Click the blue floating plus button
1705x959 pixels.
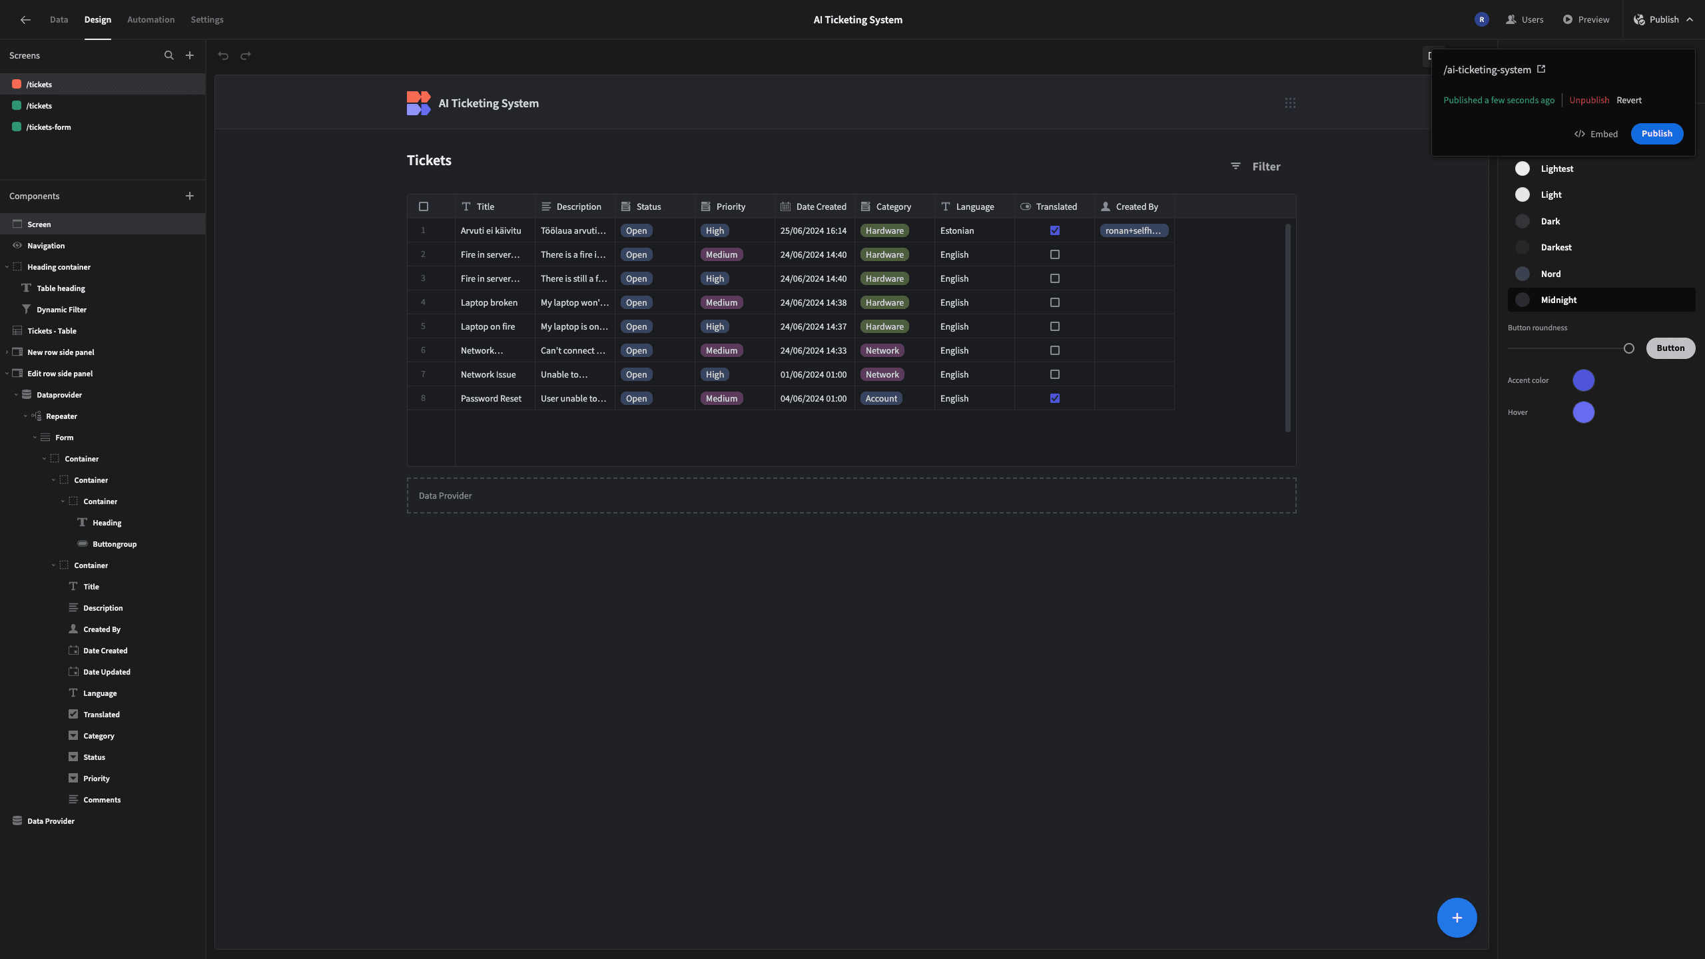tap(1457, 918)
